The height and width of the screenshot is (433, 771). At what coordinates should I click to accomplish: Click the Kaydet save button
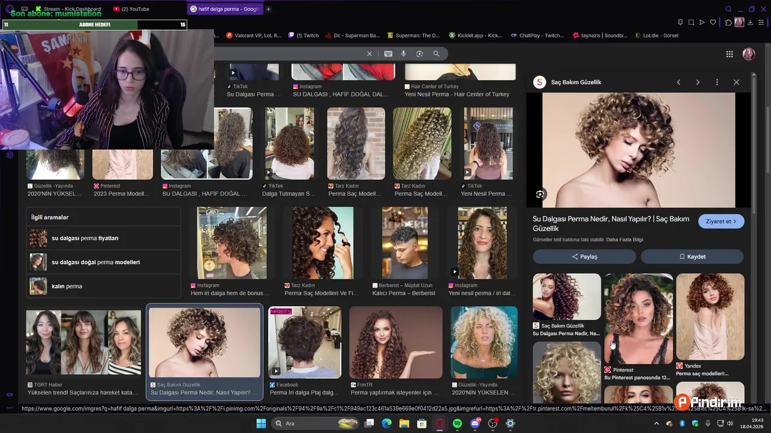692,257
